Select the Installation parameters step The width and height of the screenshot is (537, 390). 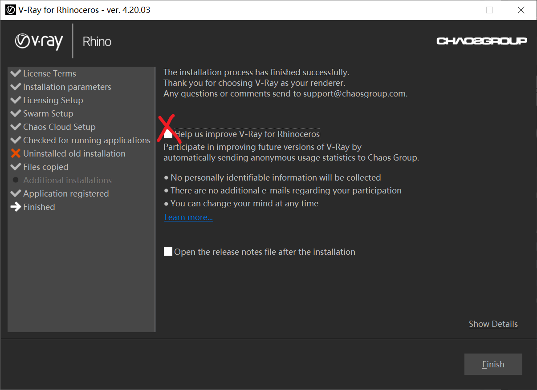pyautogui.click(x=67, y=87)
